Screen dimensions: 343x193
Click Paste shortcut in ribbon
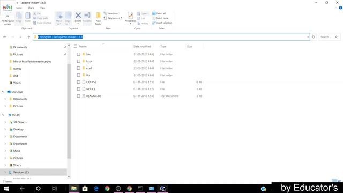click(x=42, y=23)
